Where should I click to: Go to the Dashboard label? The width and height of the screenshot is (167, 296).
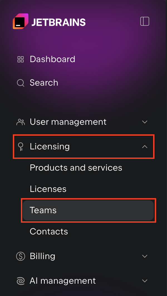[52, 59]
